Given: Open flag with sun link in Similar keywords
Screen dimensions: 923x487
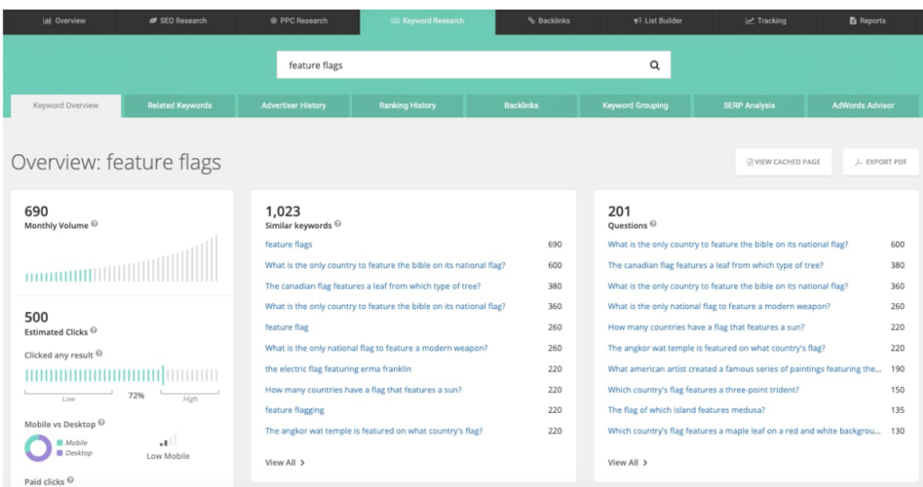Looking at the screenshot, I should [x=363, y=390].
